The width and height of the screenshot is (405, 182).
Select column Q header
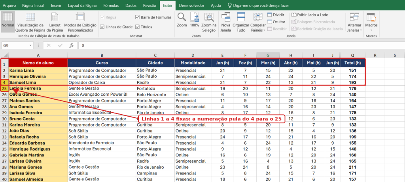click(x=352, y=55)
